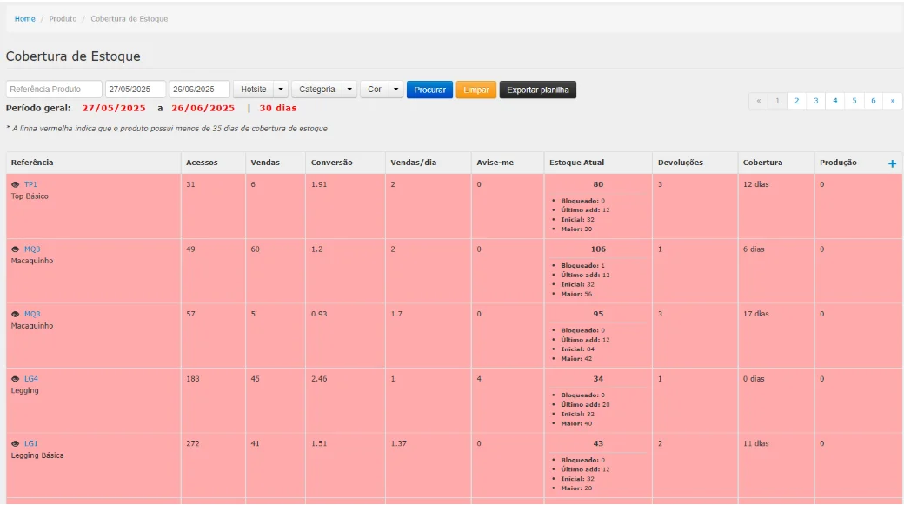
Task: Go to Home in breadcrumb
Action: (x=25, y=19)
